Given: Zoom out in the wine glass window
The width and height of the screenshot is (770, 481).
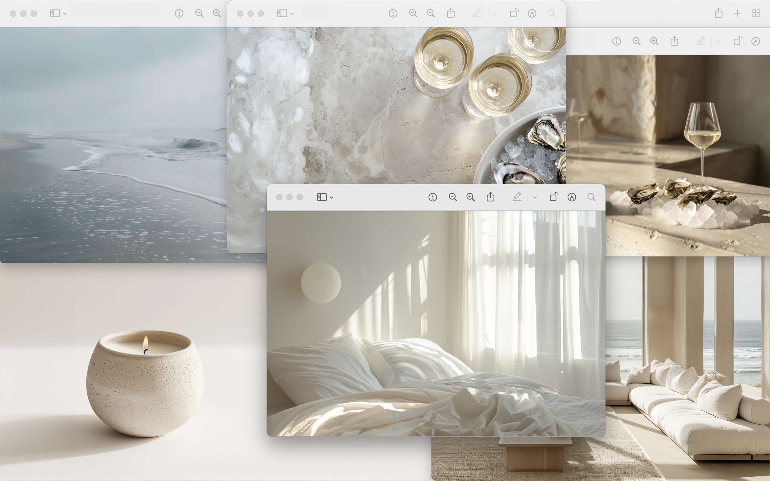Looking at the screenshot, I should tap(637, 41).
